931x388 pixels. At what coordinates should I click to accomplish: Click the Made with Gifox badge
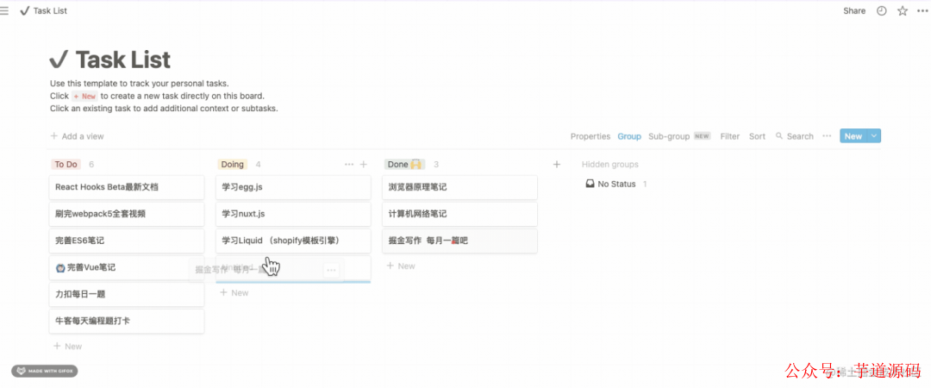(x=45, y=372)
